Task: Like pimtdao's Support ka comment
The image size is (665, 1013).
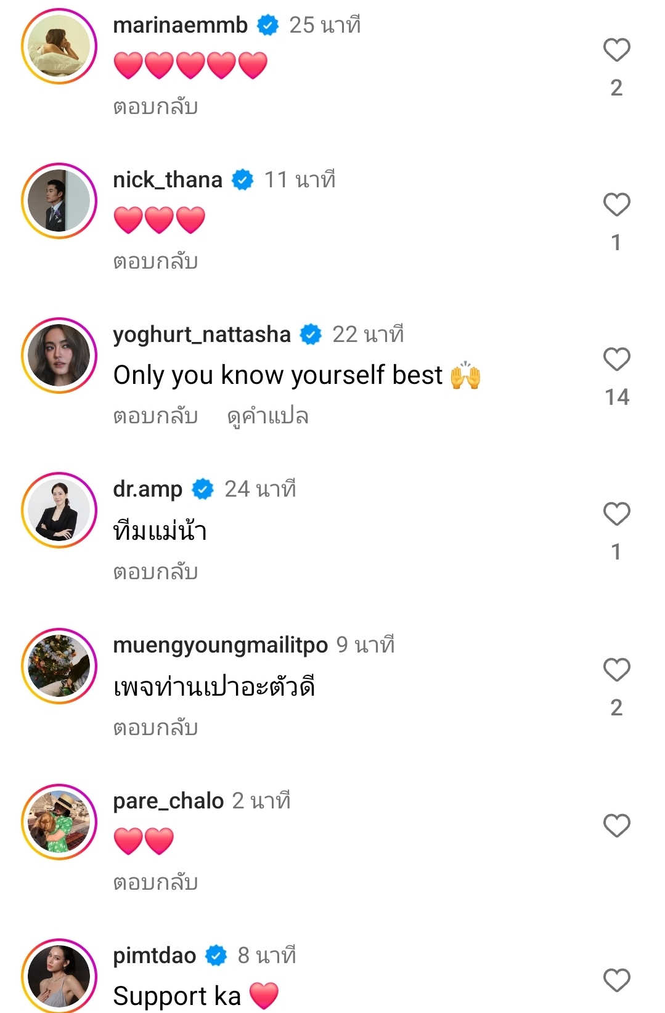Action: [x=616, y=981]
